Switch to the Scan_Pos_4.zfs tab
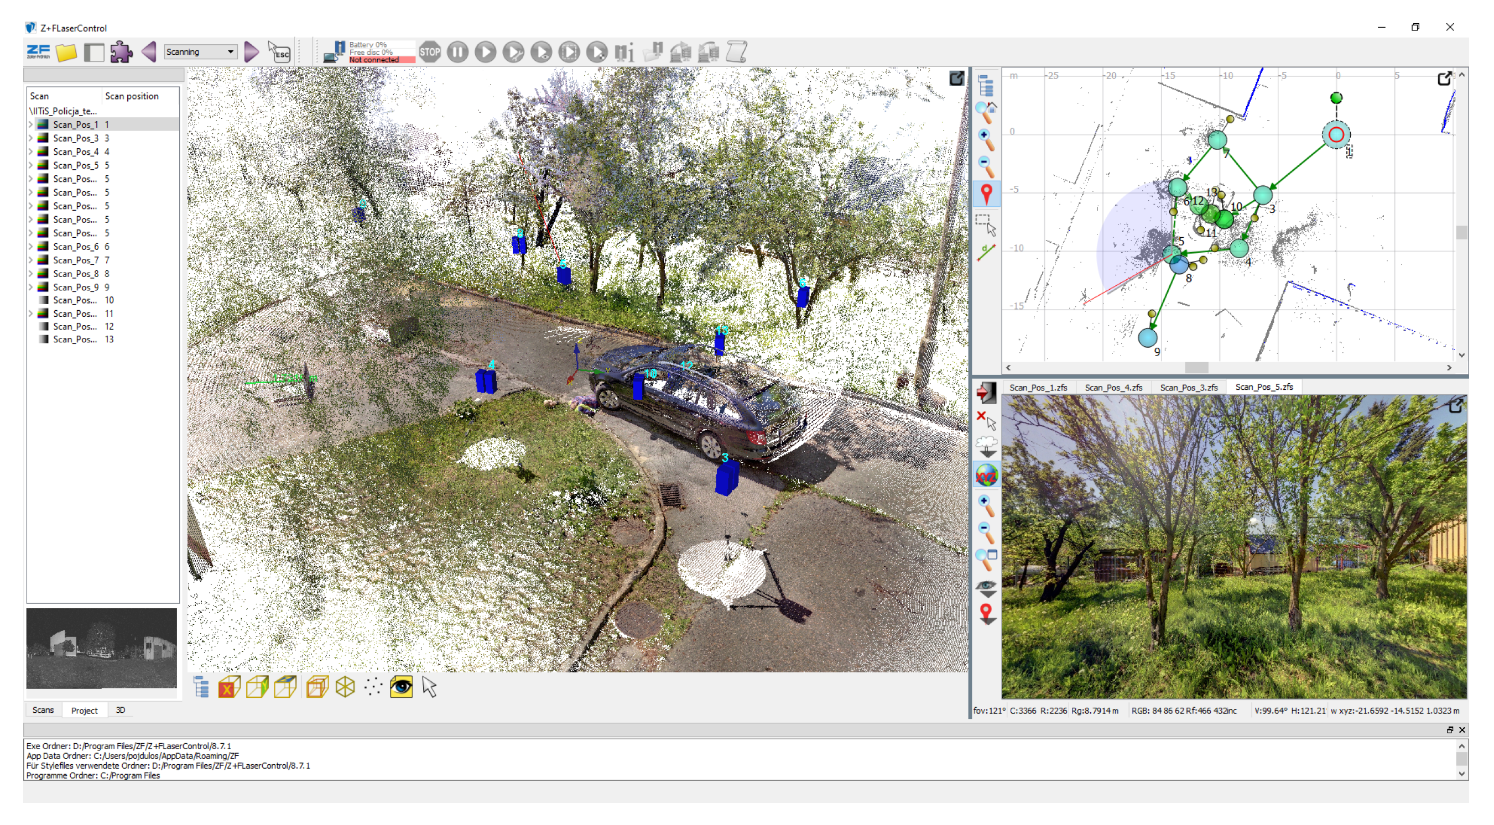 click(1113, 387)
